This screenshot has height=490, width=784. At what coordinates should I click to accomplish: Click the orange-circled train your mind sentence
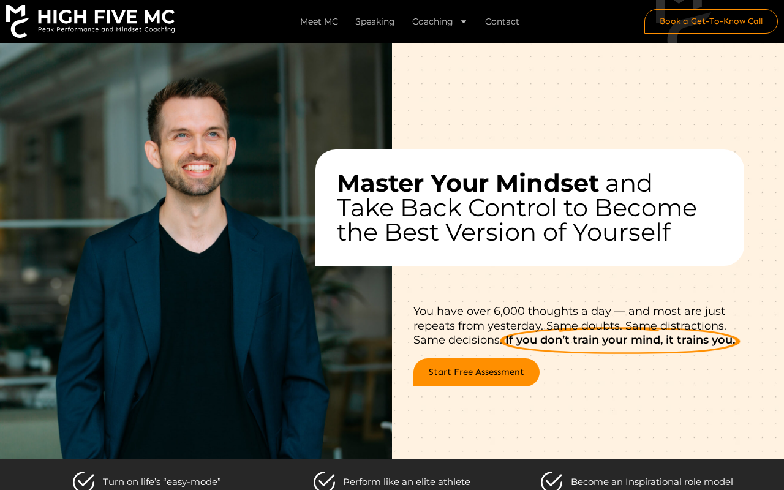tap(620, 340)
